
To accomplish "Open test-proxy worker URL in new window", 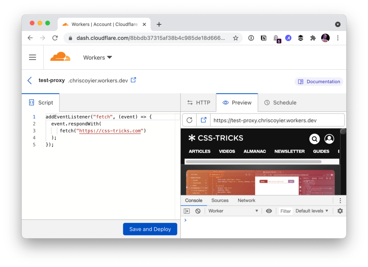I will [133, 80].
